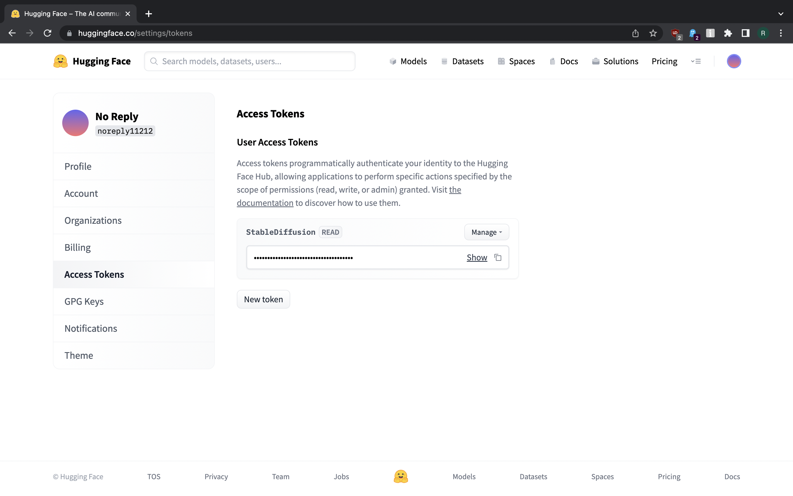Image resolution: width=793 pixels, height=496 pixels.
Task: Click the StableDiffusion token name
Action: tap(281, 232)
